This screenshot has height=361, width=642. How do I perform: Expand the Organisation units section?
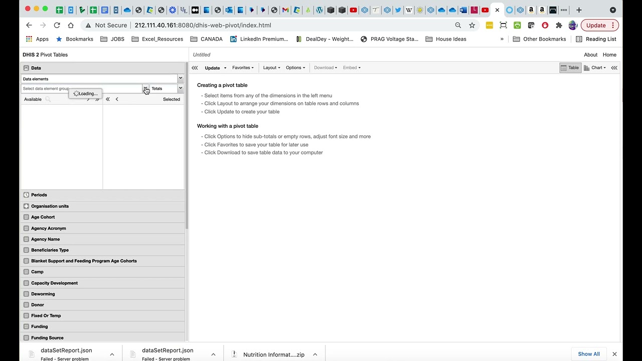tap(102, 206)
